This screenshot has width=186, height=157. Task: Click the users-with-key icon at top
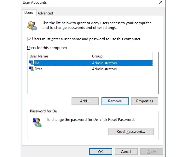pyautogui.click(x=32, y=25)
